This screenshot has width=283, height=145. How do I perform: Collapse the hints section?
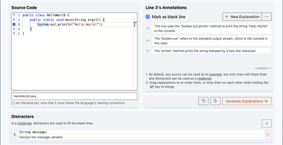click(263, 68)
